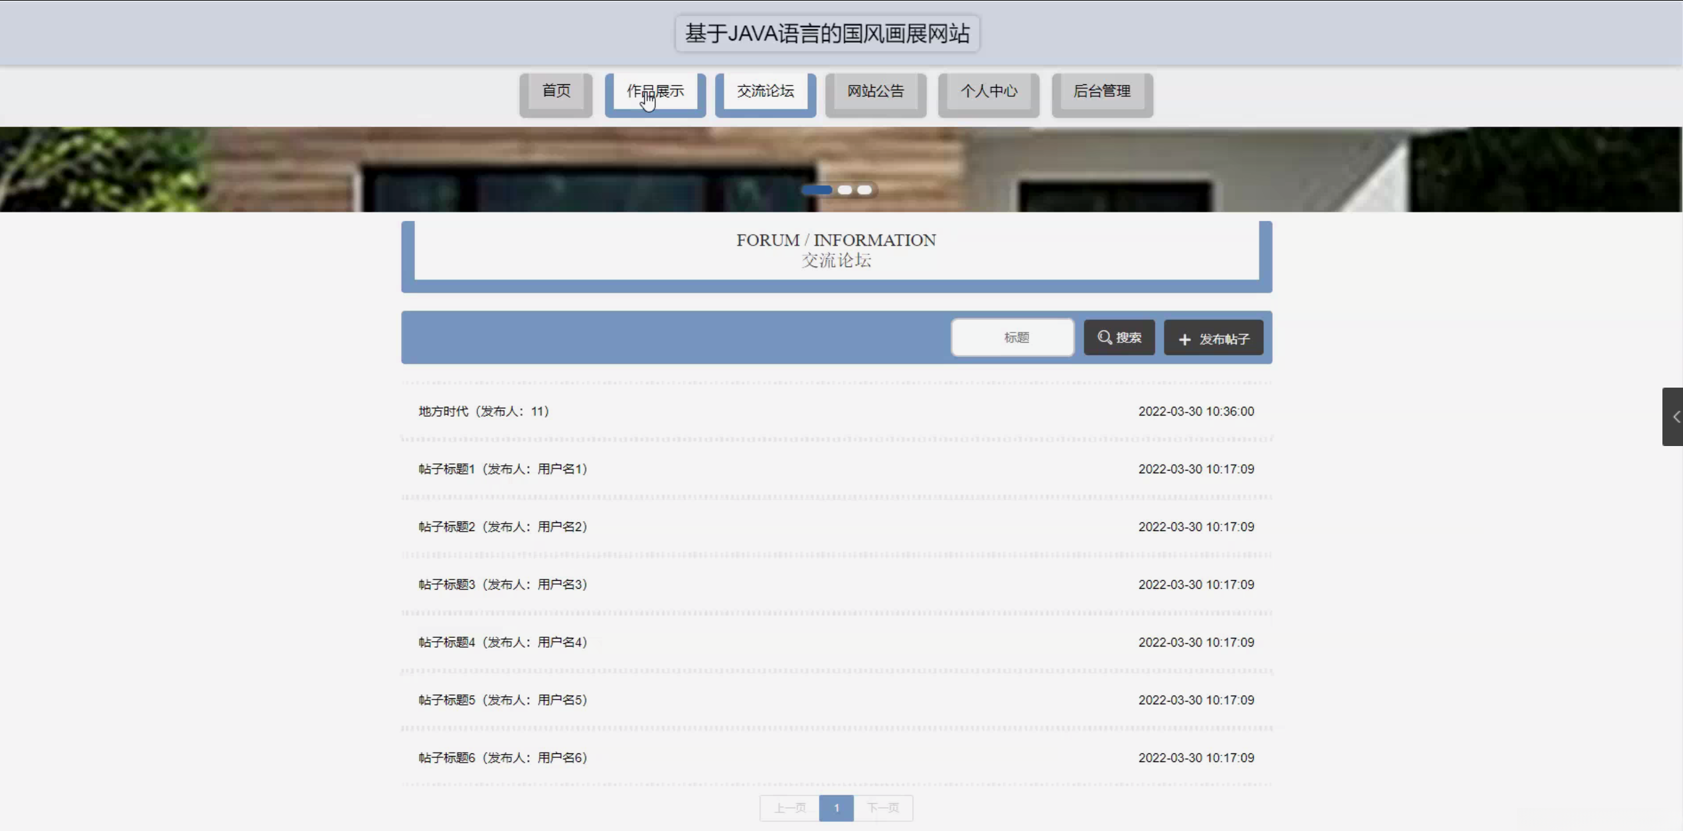The height and width of the screenshot is (831, 1683).
Task: Click the 标题 search input field
Action: coord(1012,337)
